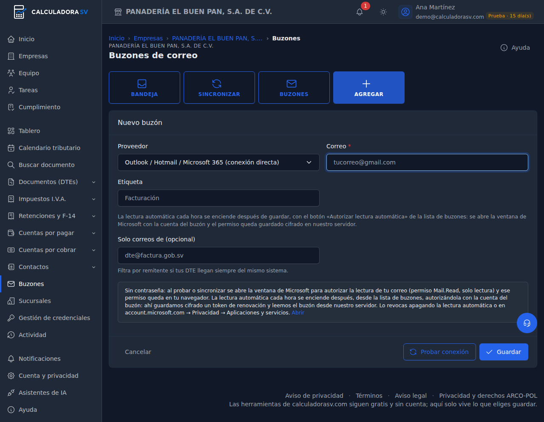Open the floating support headset button
Image resolution: width=544 pixels, height=422 pixels.
(x=527, y=323)
